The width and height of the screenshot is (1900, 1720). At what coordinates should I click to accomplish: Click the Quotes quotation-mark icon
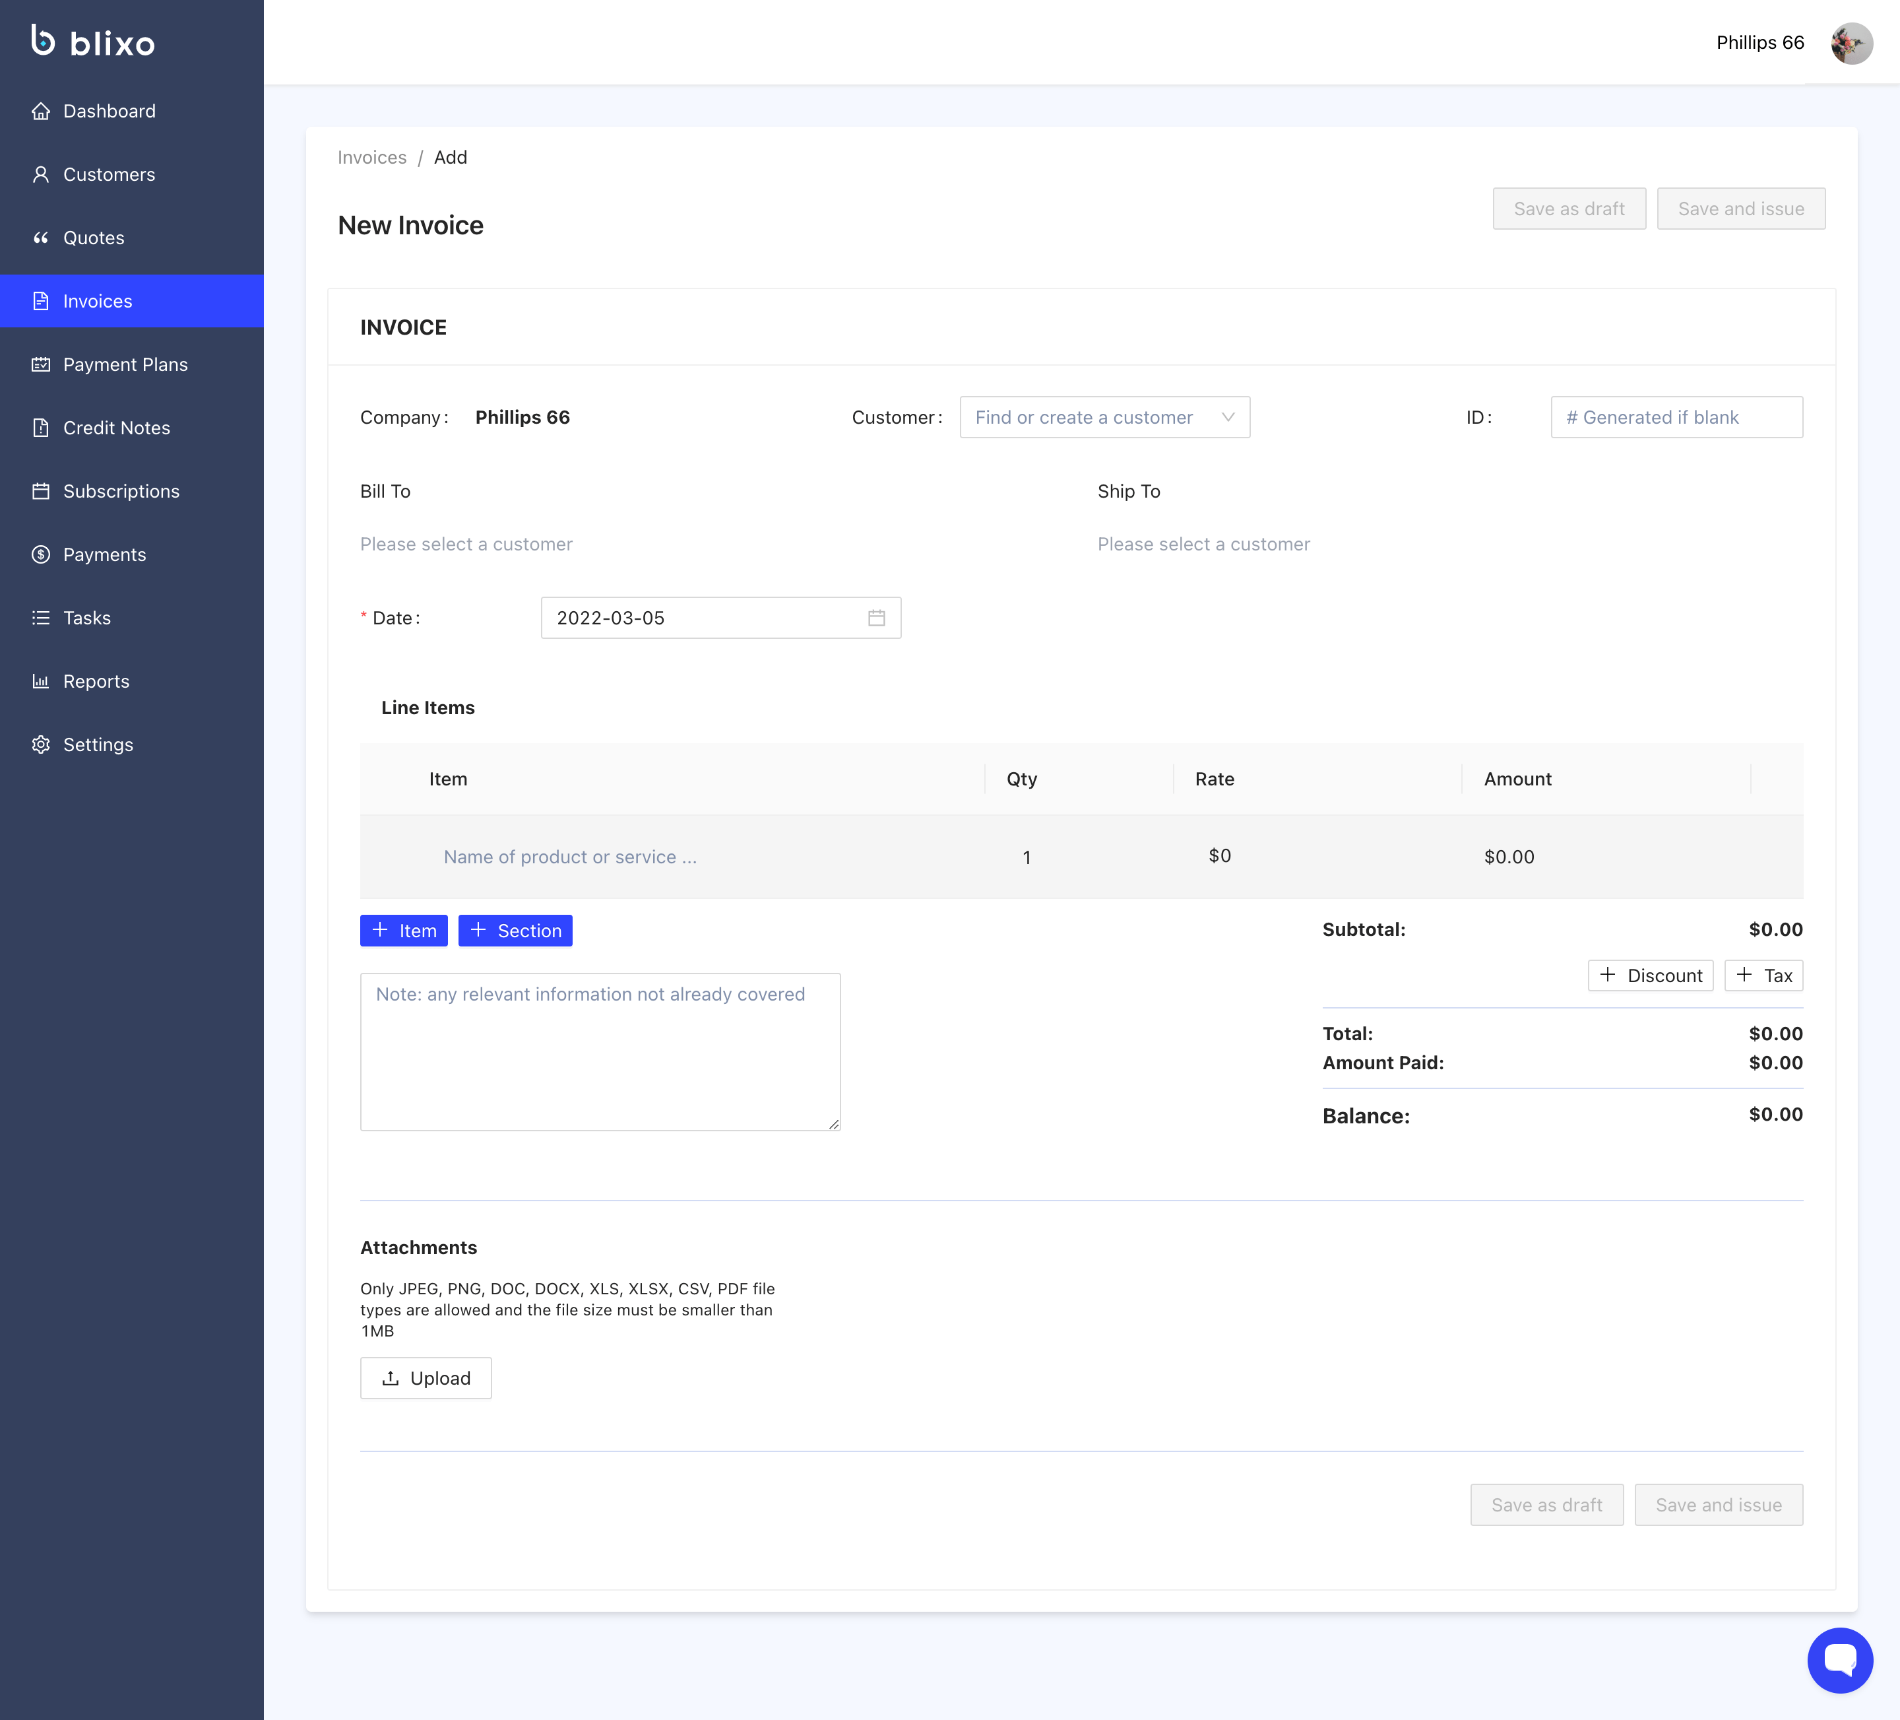[x=40, y=238]
